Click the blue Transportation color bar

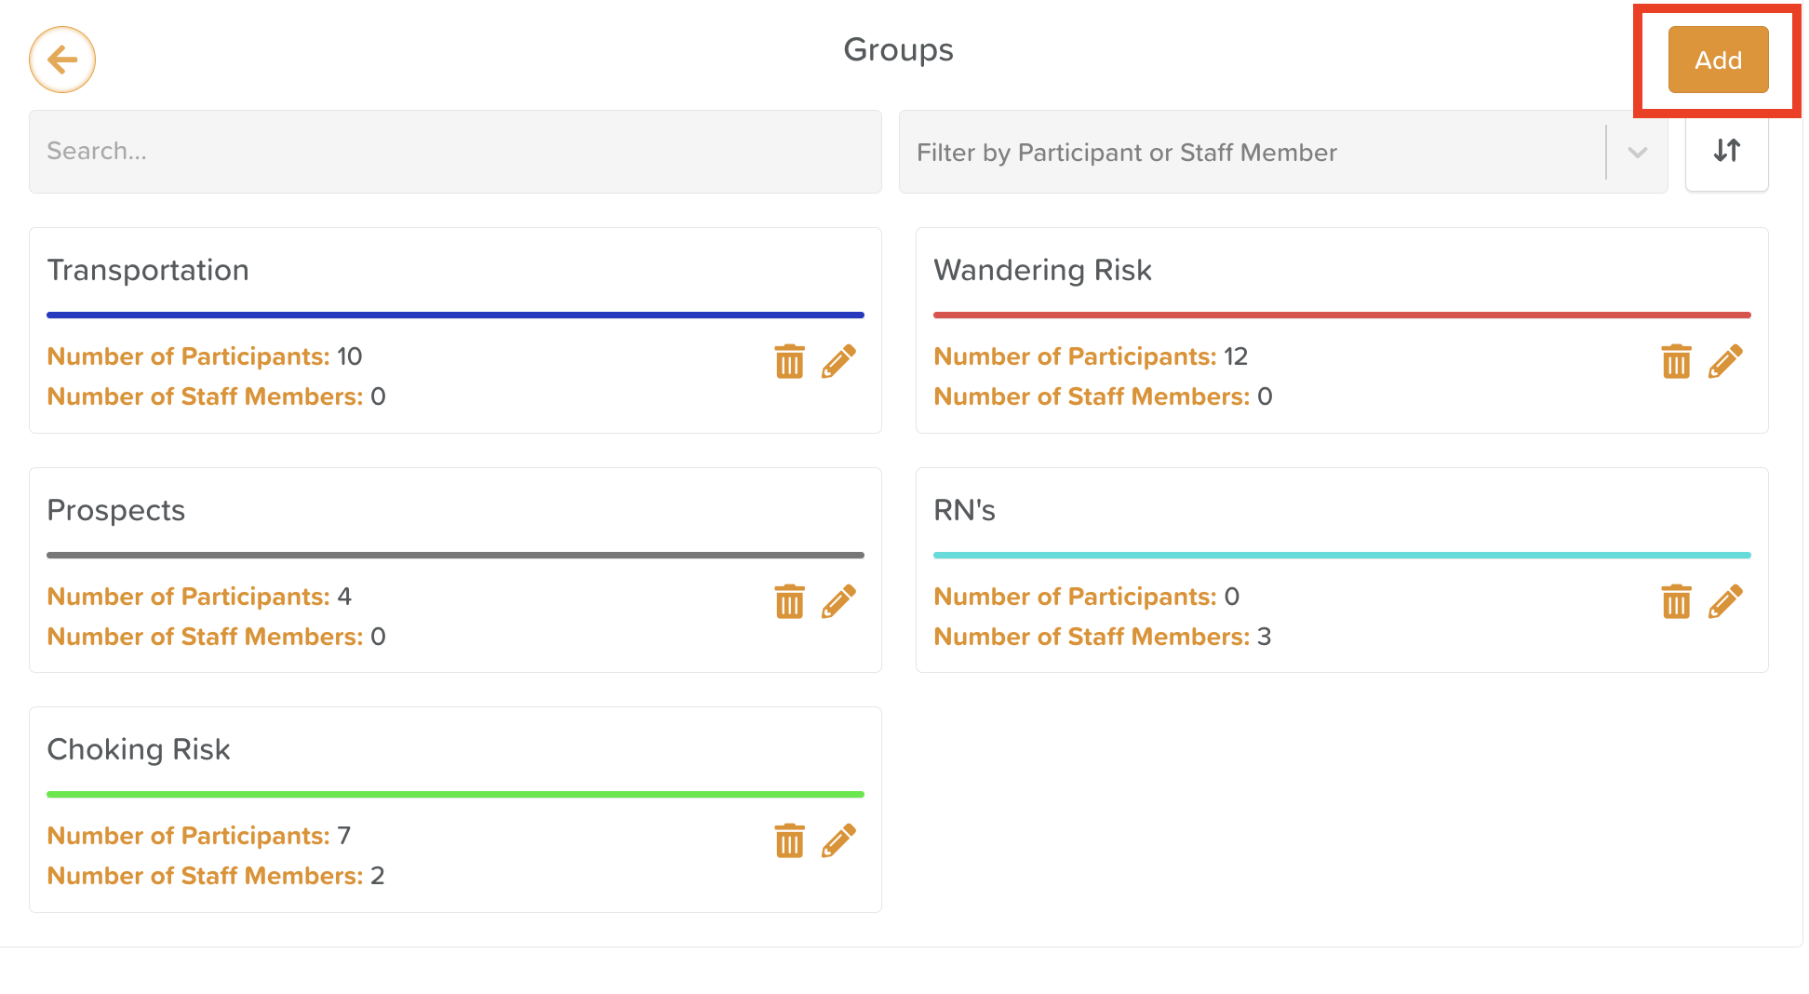point(455,316)
